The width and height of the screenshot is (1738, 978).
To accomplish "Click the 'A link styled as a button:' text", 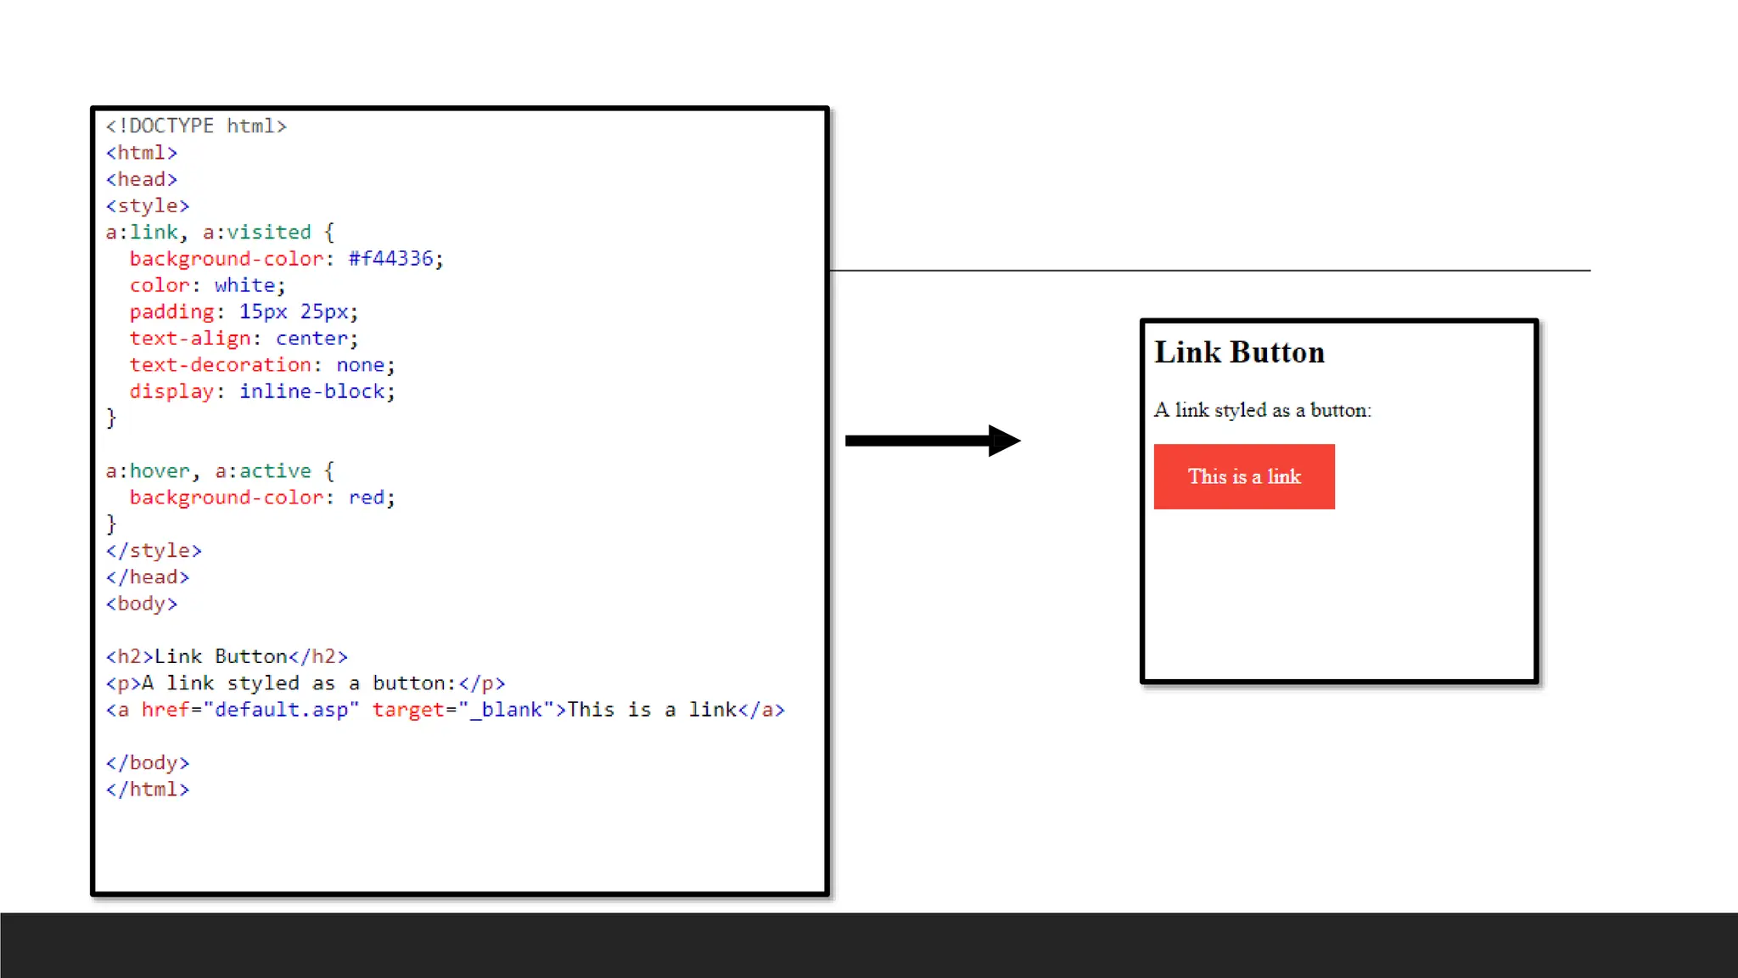I will [x=1262, y=410].
